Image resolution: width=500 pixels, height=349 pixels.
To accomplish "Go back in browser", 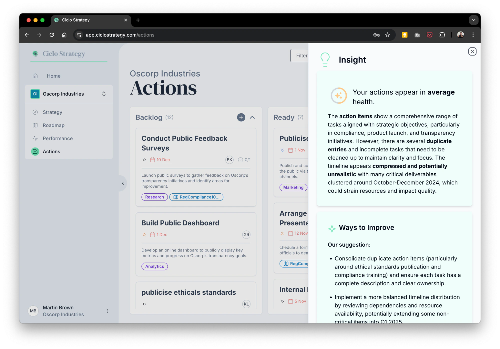I will (27, 35).
